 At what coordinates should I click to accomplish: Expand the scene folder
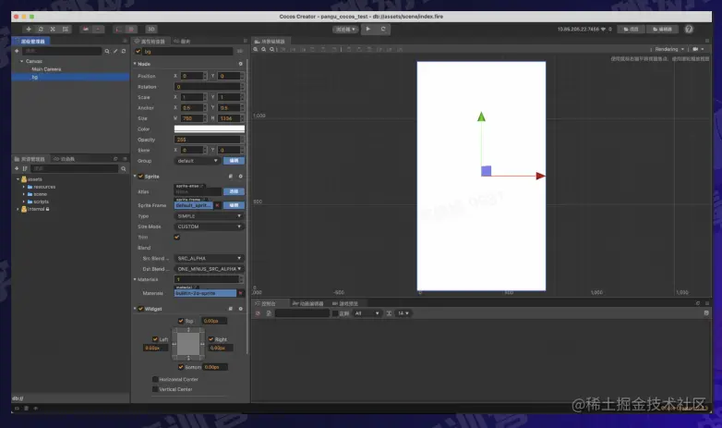click(24, 194)
